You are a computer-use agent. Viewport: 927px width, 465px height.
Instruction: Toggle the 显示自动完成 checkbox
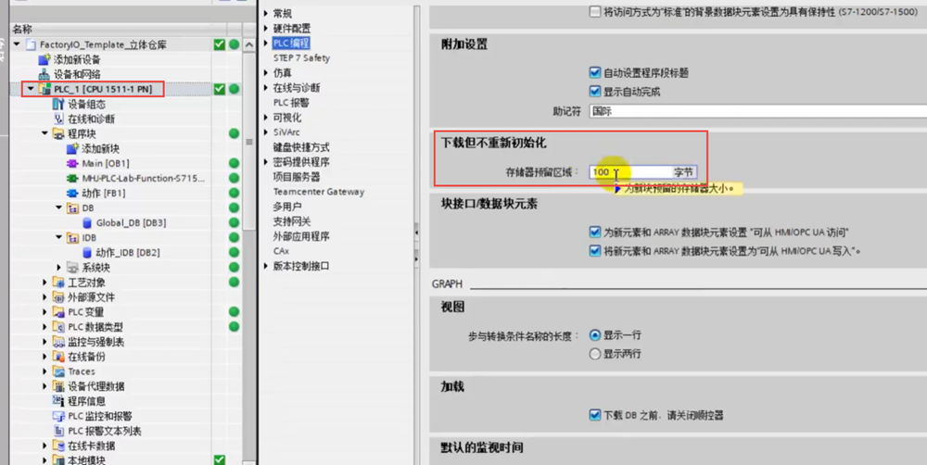[x=595, y=91]
